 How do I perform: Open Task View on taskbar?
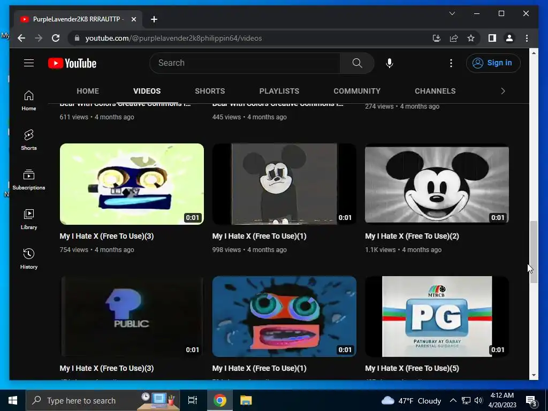pos(192,400)
